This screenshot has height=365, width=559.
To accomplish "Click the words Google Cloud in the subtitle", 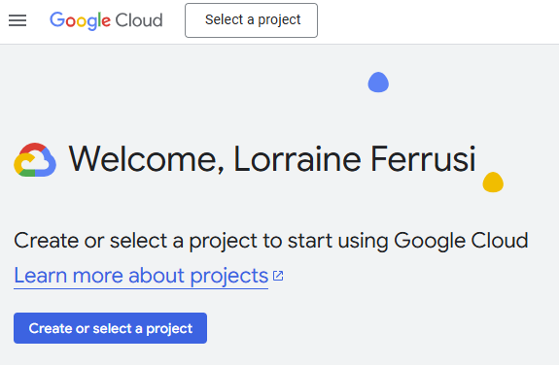I will (461, 241).
